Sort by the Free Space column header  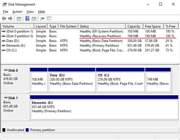[x=153, y=26]
